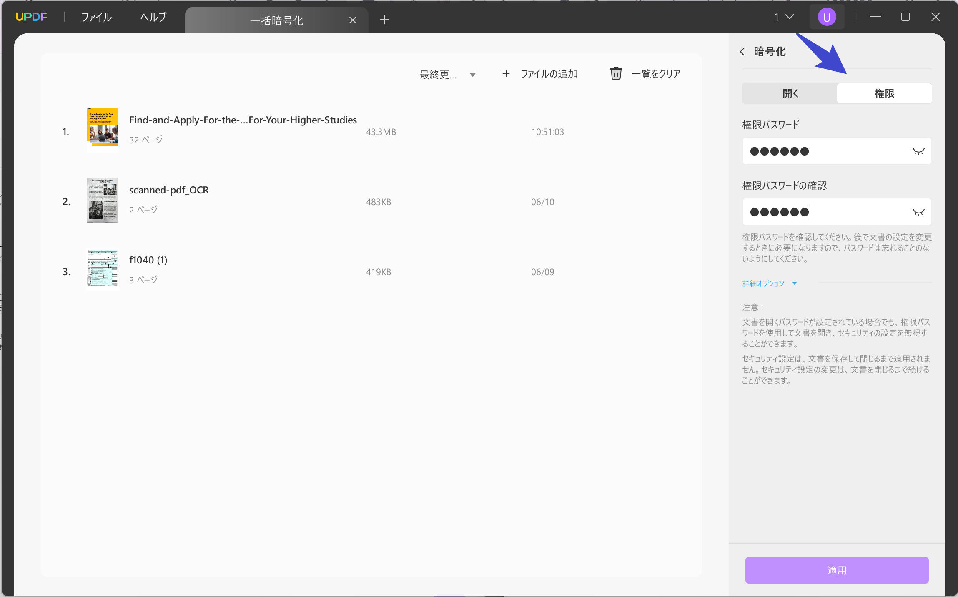Open the window count dropdown showing 1
The width and height of the screenshot is (958, 597).
[x=784, y=17]
